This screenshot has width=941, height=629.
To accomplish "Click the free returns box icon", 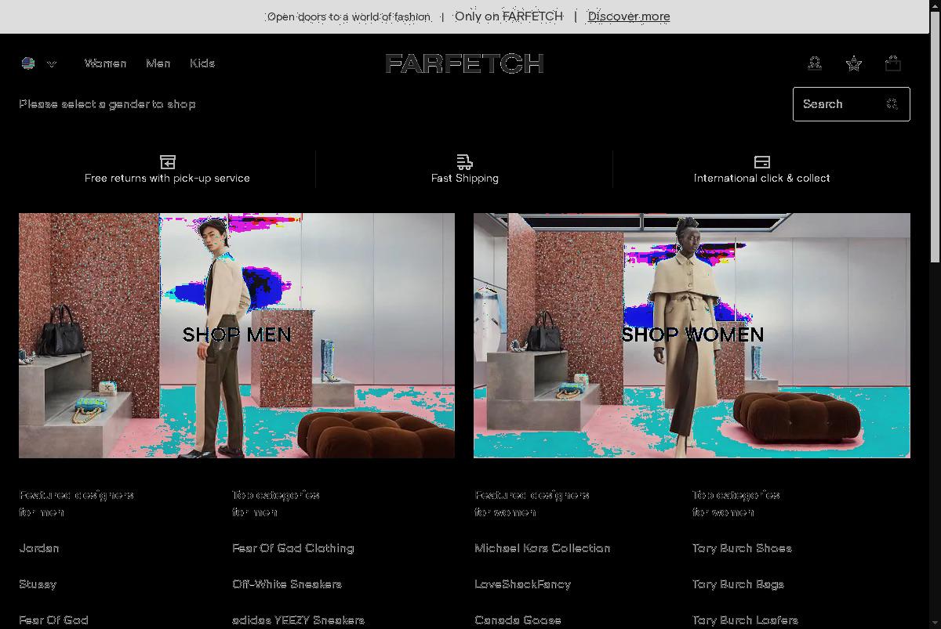I will point(168,161).
